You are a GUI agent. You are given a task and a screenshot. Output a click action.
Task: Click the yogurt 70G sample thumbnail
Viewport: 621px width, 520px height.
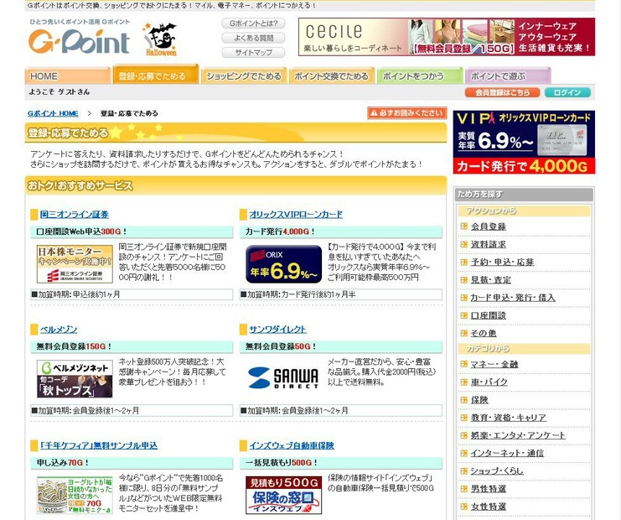point(75,496)
